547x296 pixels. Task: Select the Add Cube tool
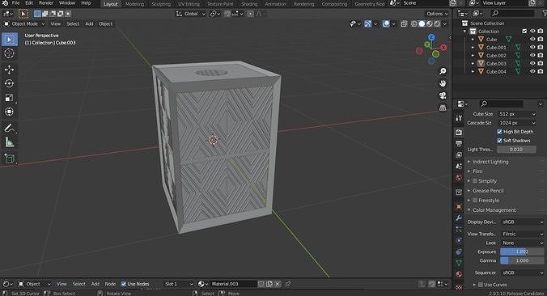click(10, 159)
